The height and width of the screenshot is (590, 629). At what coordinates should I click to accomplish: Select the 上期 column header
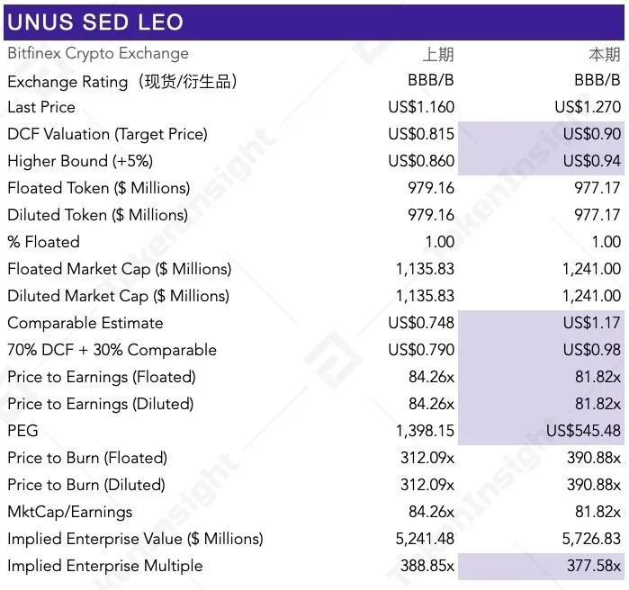[x=438, y=54]
